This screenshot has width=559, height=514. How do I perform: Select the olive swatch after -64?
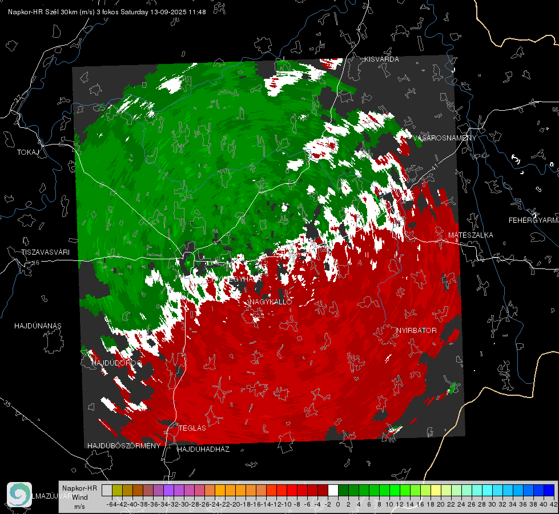point(117,491)
